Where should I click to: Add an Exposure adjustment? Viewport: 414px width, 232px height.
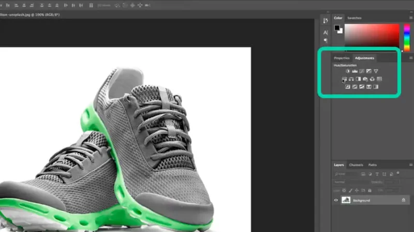click(x=369, y=71)
